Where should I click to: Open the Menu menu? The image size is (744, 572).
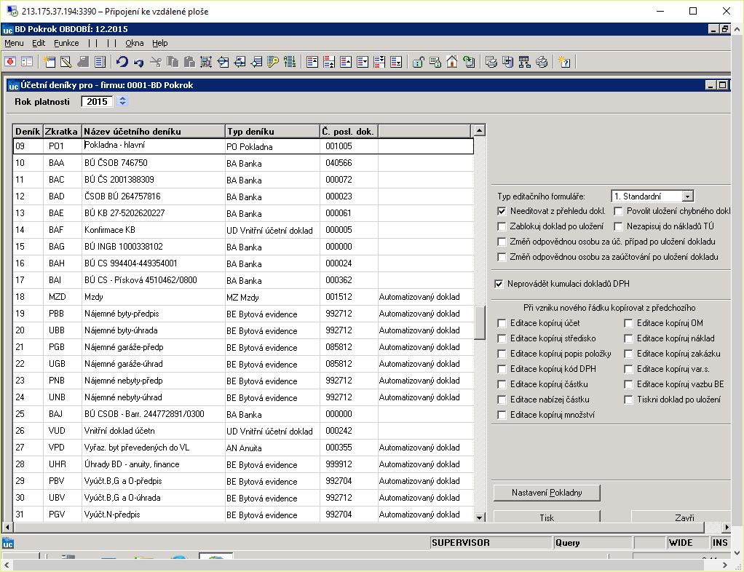click(x=14, y=43)
